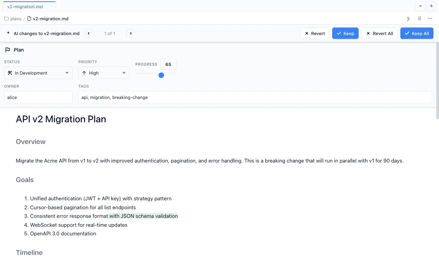Click the Revert All button

click(379, 33)
